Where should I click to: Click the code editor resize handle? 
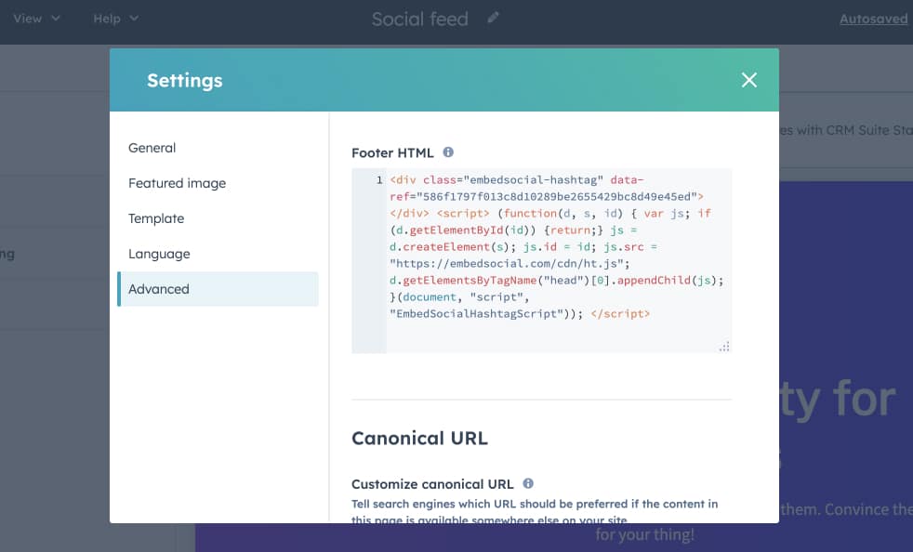pos(723,347)
